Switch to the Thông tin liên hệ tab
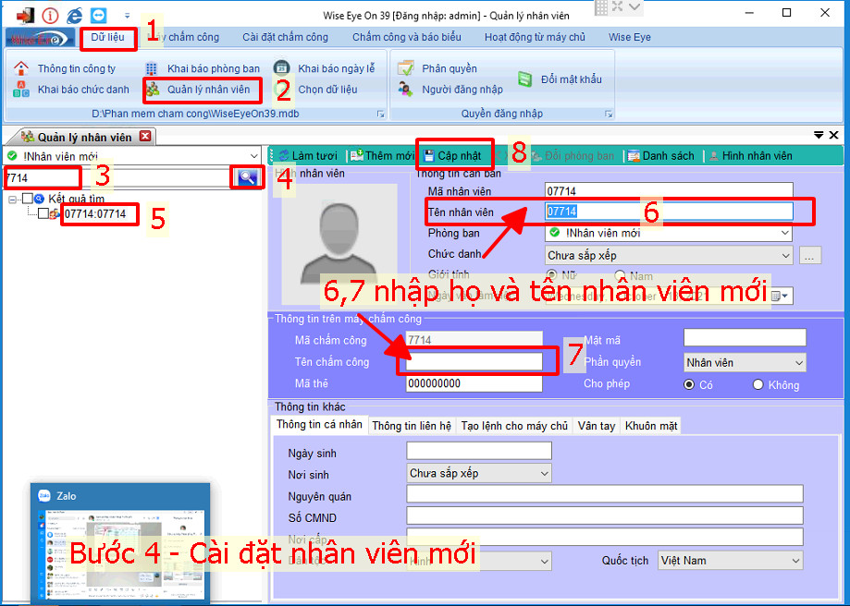Screen dimensions: 850x606 pyautogui.click(x=412, y=426)
